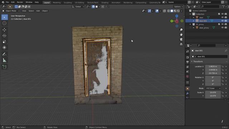Switch to Shading workspace tab
229x129 pixels.
[105, 3]
